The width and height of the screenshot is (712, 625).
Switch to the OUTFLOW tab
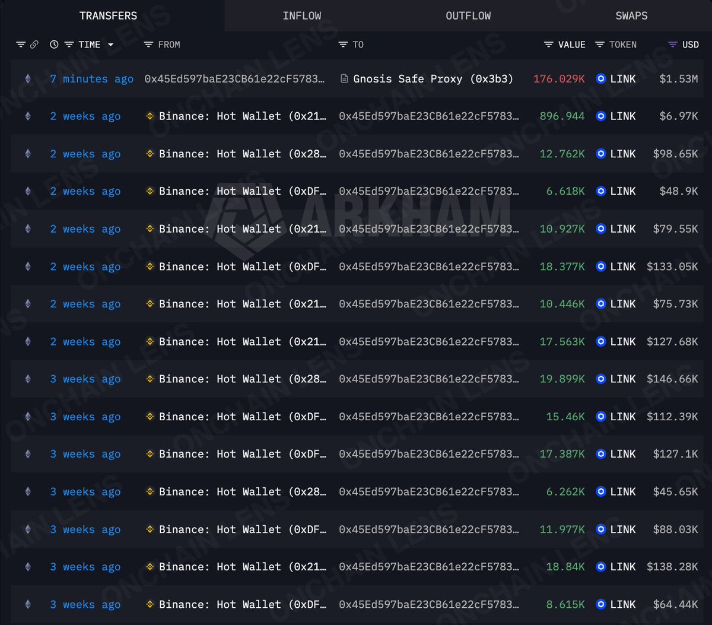click(468, 16)
